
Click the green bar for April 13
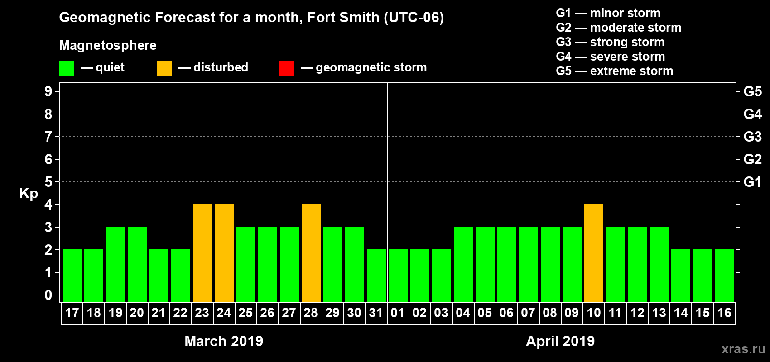659,264
